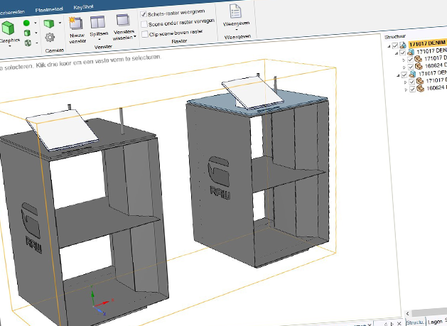Screen dimensions: 447x326
Task: Click the green wireframe cube icon
Action: coord(28,43)
